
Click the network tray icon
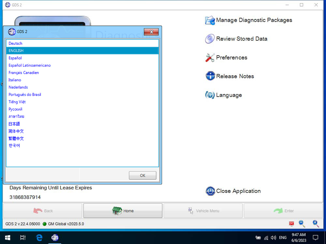point(266,238)
